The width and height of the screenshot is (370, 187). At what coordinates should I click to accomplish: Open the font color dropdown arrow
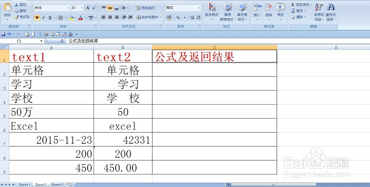(x=85, y=17)
